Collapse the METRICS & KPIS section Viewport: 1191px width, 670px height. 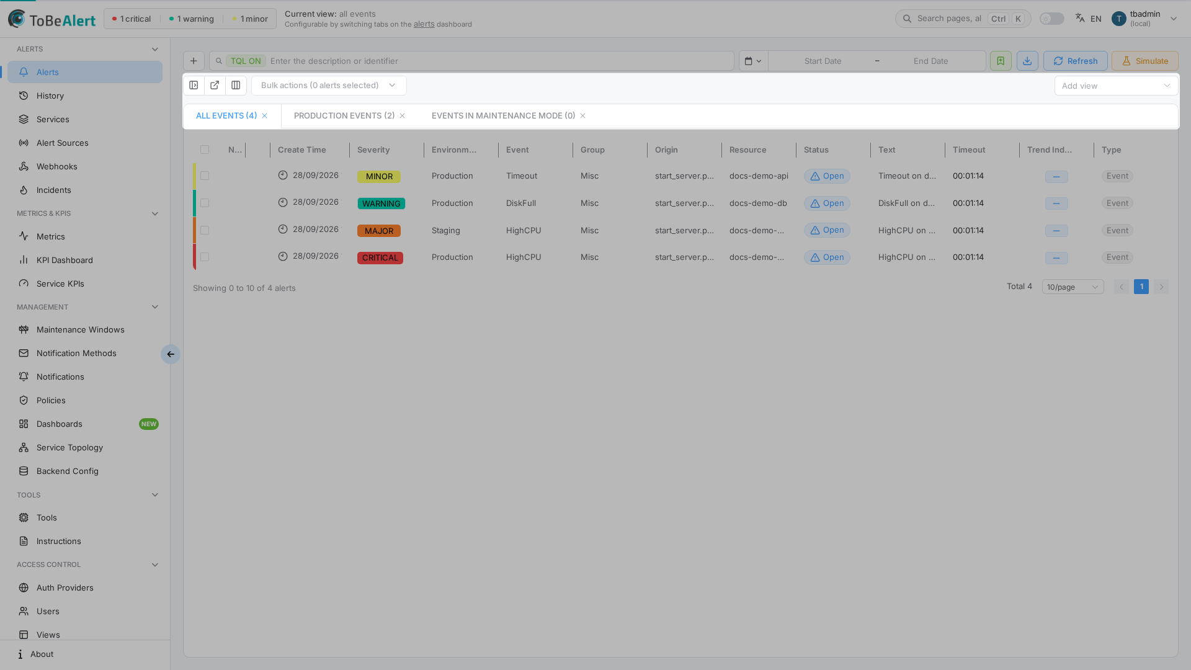tap(155, 213)
